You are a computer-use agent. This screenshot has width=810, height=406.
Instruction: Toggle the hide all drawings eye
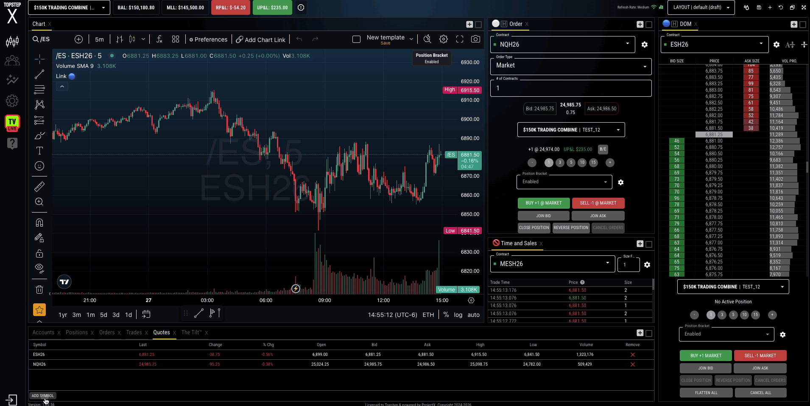[x=39, y=268]
